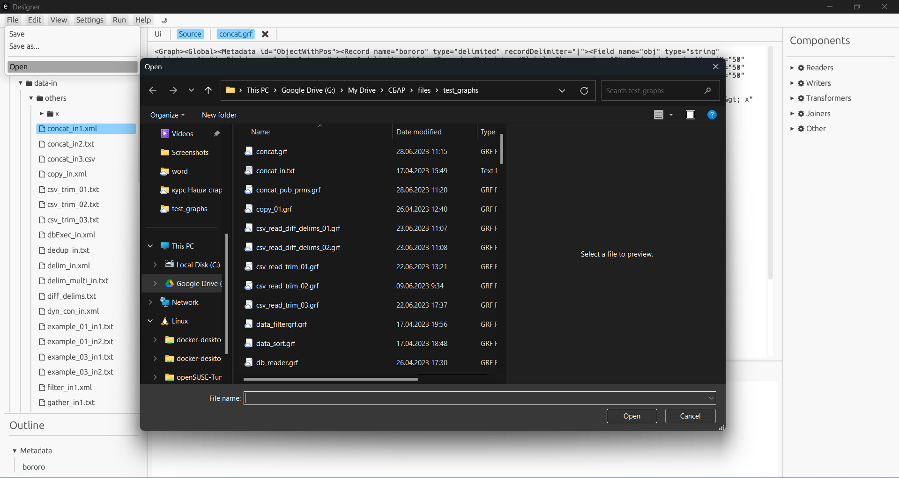Click the Joiners gear icon
899x478 pixels.
(x=801, y=114)
